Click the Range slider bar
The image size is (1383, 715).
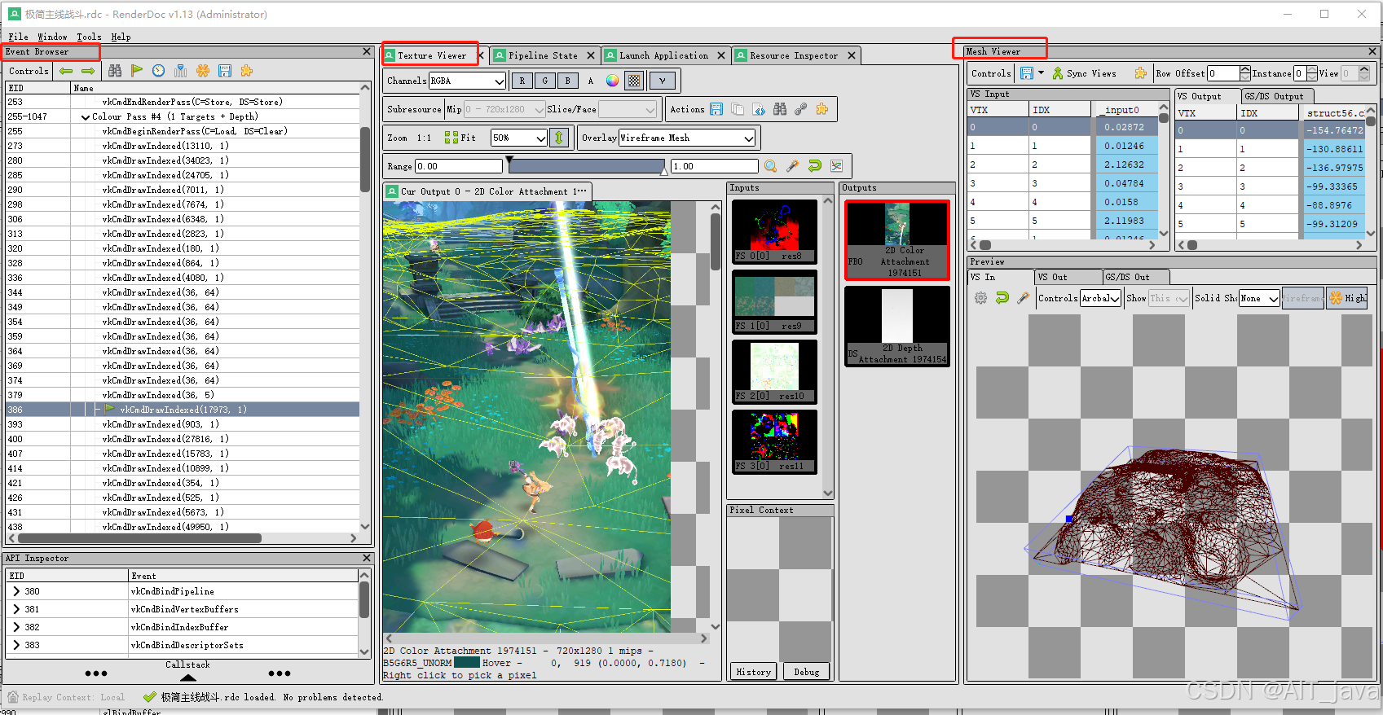coord(587,166)
